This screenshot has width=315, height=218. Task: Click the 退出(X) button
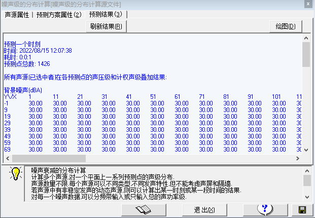[x=204, y=210]
